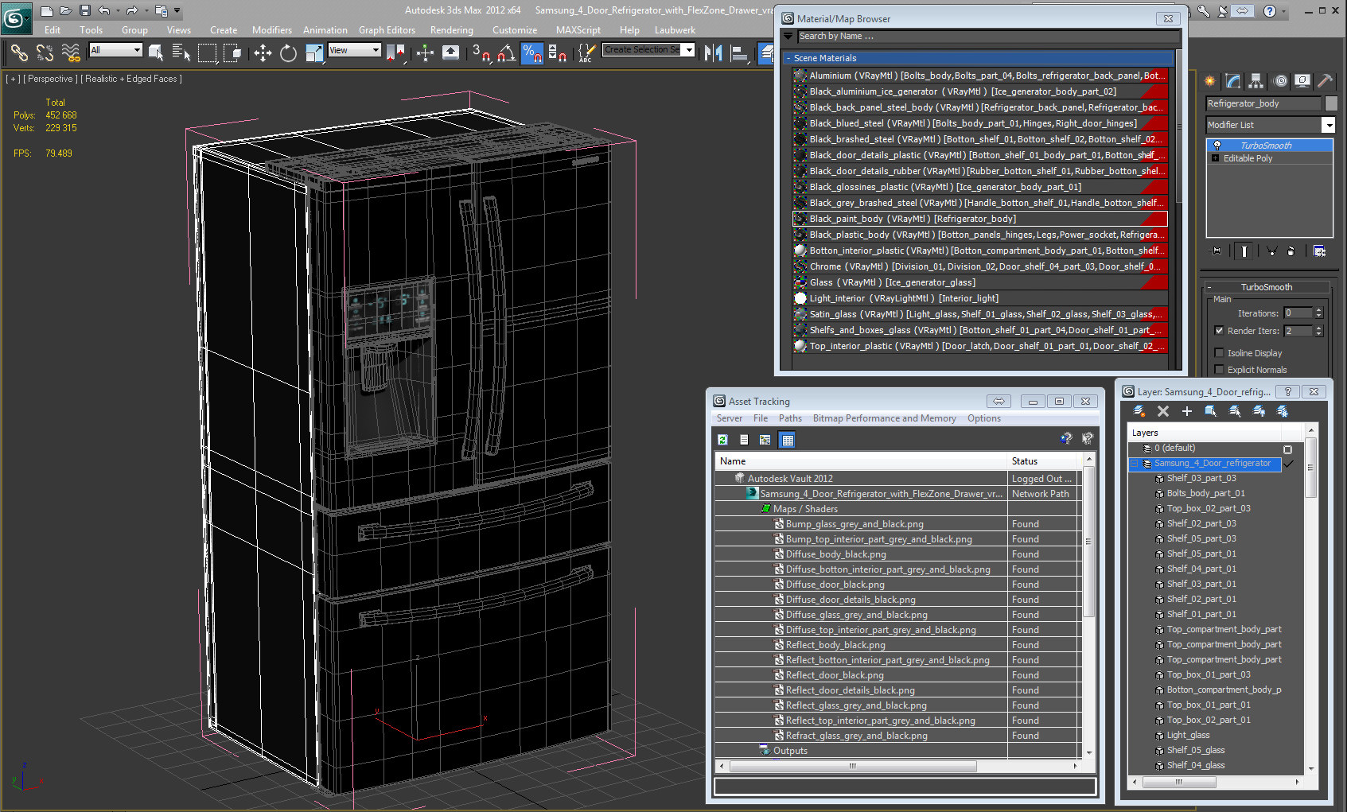Expand the Editable Poly stack entry

tap(1215, 158)
